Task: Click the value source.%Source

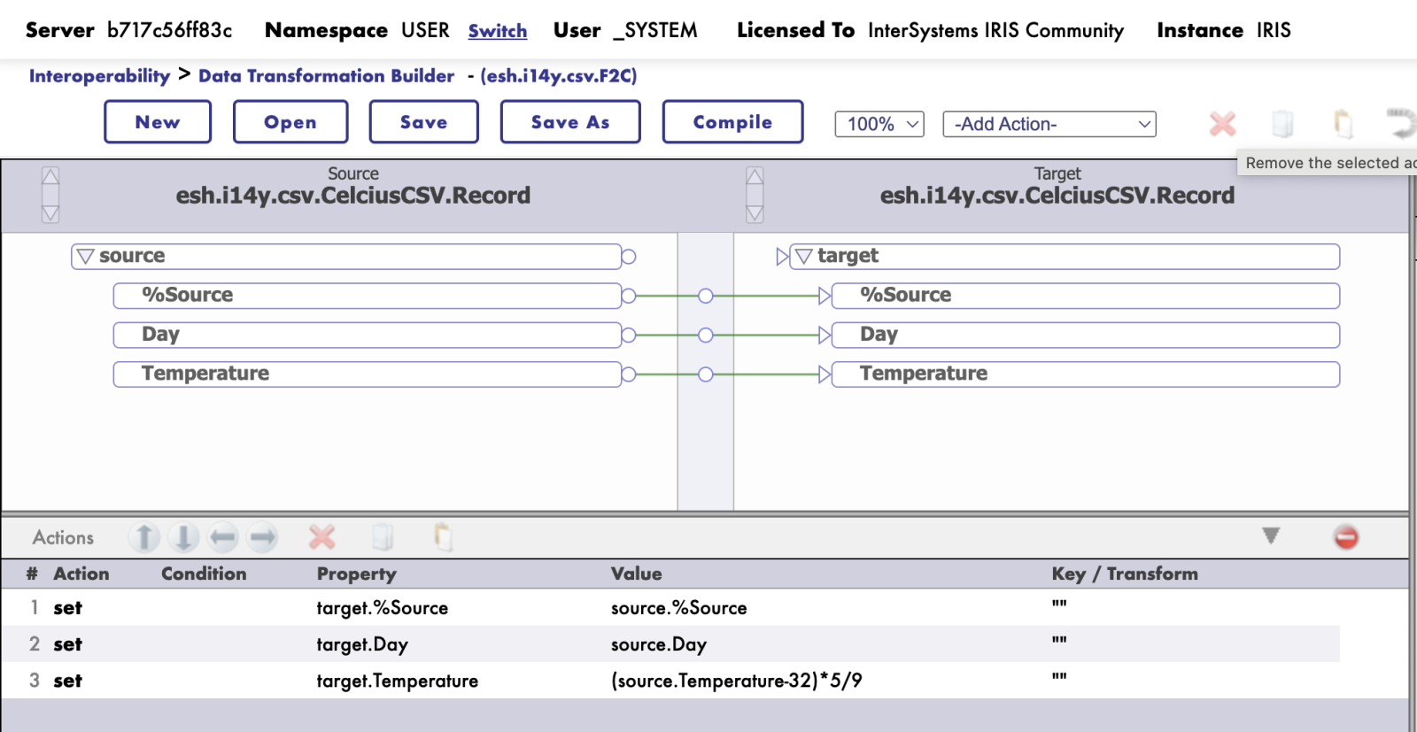Action: coord(679,608)
